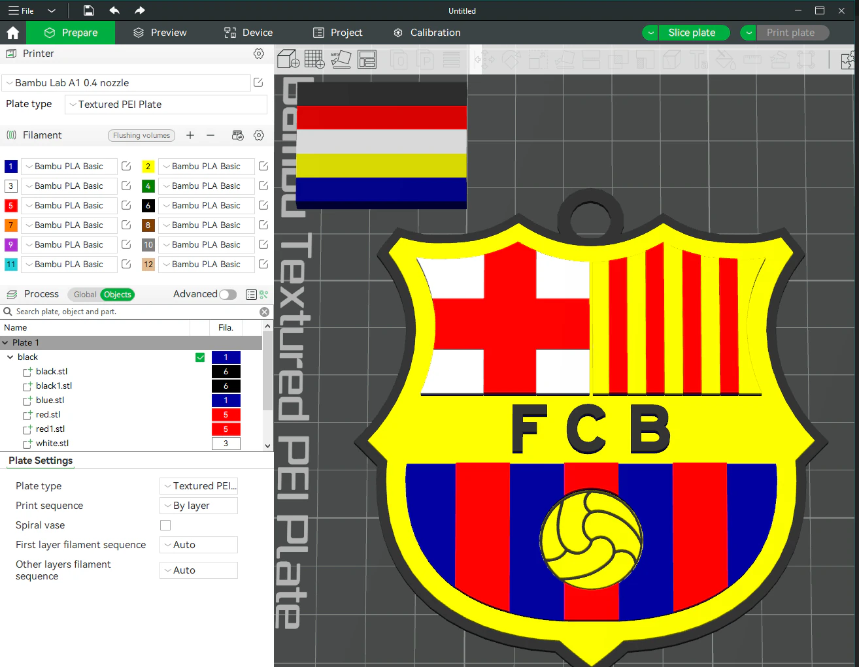The height and width of the screenshot is (667, 859).
Task: Open the printer selection dropdown
Action: 127,83
